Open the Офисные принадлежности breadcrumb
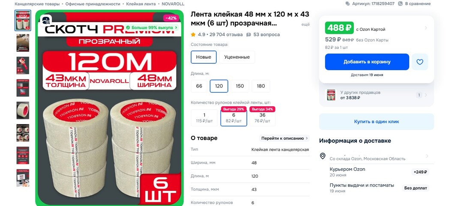Viewport: 467px width, 206px height. (93, 4)
